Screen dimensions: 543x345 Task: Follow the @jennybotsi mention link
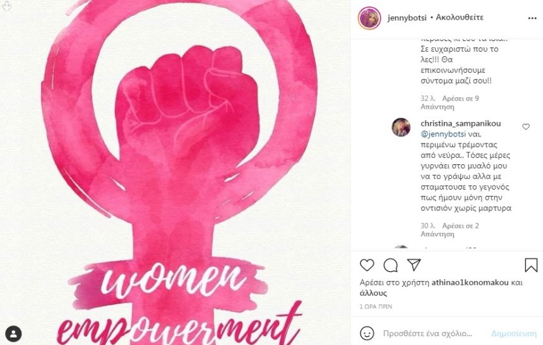pyautogui.click(x=444, y=134)
